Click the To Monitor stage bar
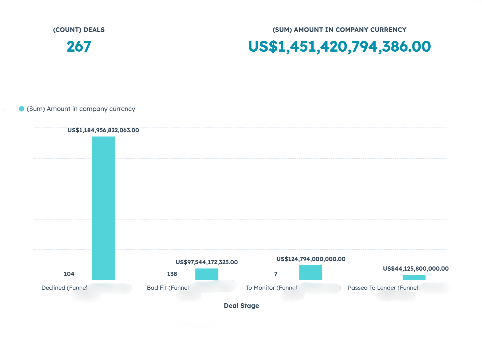Image resolution: width=482 pixels, height=339 pixels. (x=310, y=272)
